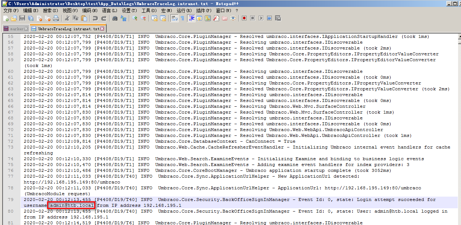Open the 视图(V) menu

[x=70, y=11]
